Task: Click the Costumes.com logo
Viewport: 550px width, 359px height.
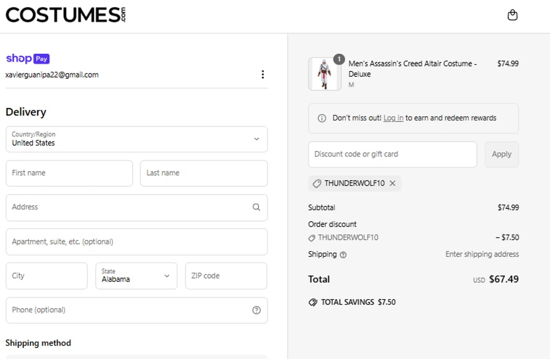Action: 66,15
